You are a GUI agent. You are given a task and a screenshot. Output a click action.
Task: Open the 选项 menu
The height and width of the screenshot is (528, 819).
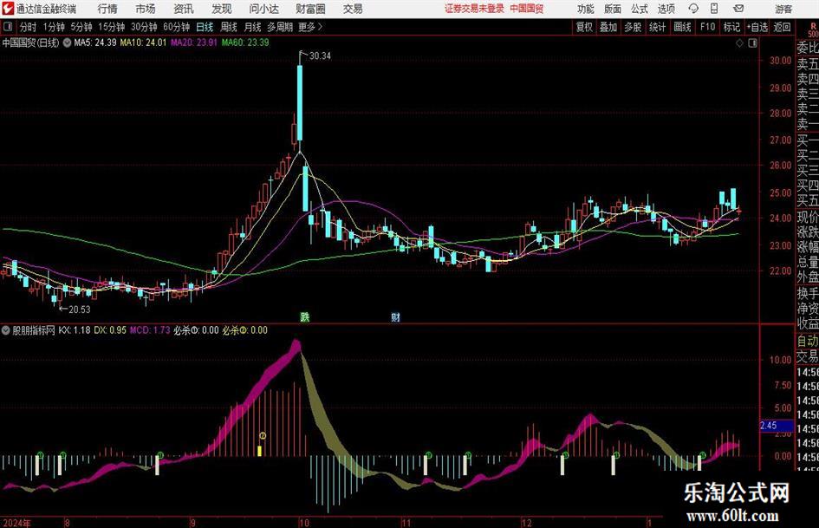pyautogui.click(x=666, y=9)
